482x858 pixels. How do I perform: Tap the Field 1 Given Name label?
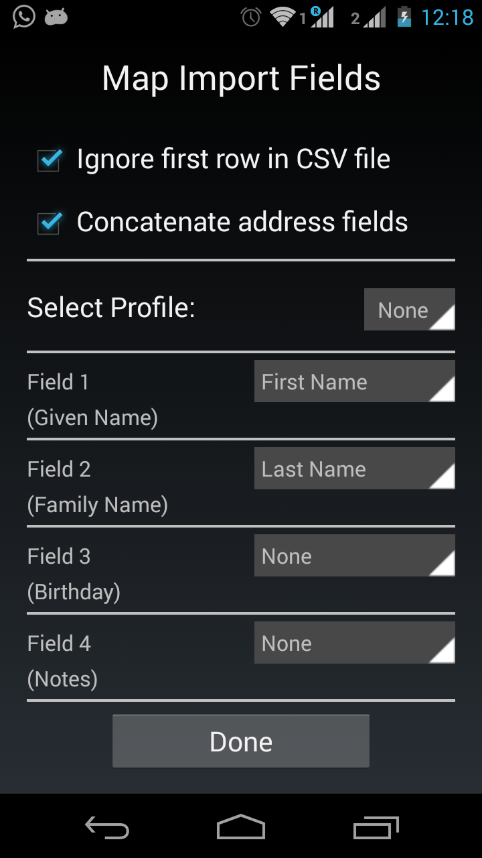point(92,400)
